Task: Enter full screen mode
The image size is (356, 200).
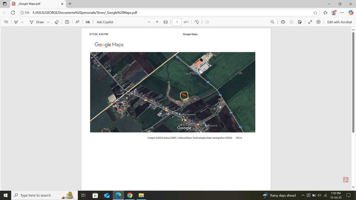Action: 310,22
